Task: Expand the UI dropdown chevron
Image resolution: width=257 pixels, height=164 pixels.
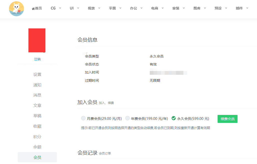Action: coord(78,8)
